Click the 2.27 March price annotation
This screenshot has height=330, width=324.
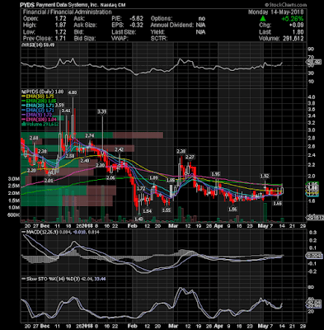[190, 157]
